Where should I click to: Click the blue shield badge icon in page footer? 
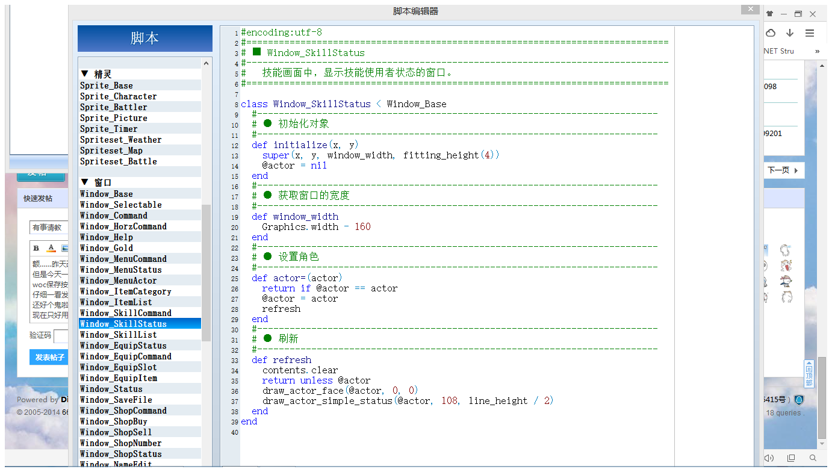799,400
